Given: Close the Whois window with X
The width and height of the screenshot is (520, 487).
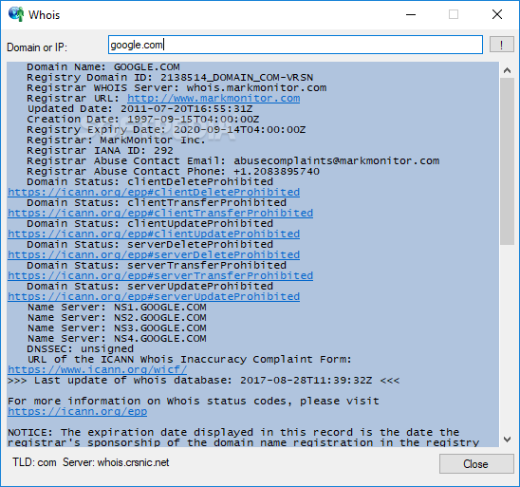Looking at the screenshot, I should coord(497,14).
